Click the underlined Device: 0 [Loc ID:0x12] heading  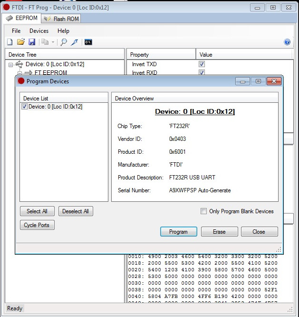coord(195,111)
